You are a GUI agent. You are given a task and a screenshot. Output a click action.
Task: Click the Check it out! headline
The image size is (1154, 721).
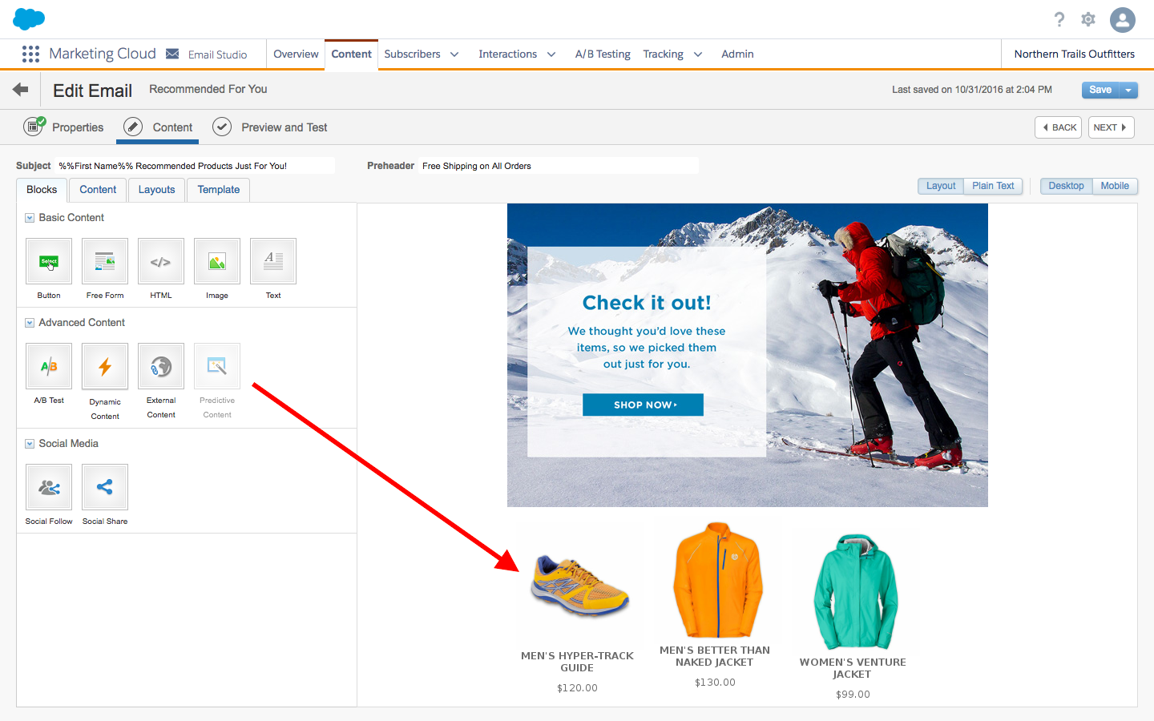647,303
